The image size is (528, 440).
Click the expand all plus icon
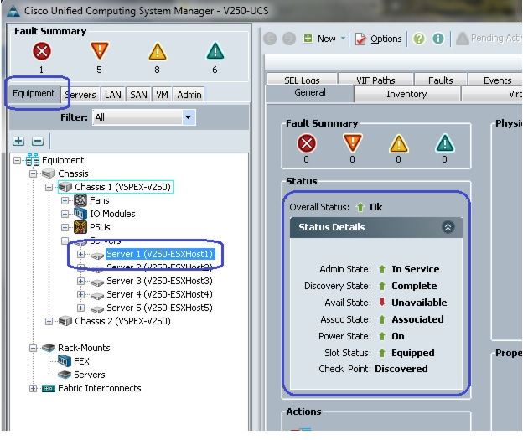coord(18,141)
